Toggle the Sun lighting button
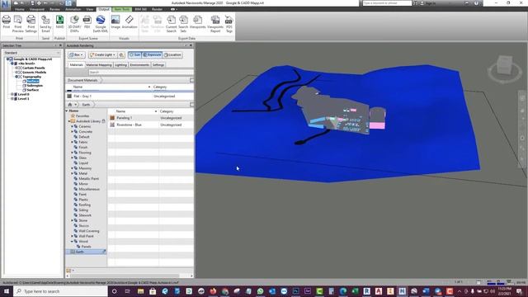 click(x=134, y=54)
